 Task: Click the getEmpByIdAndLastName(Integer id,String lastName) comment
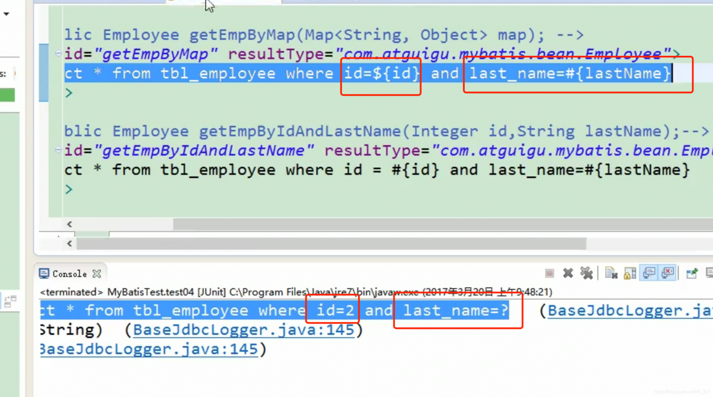point(387,132)
